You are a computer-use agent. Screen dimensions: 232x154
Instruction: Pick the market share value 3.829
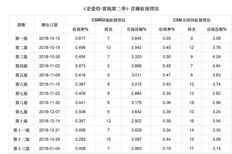click(x=136, y=130)
